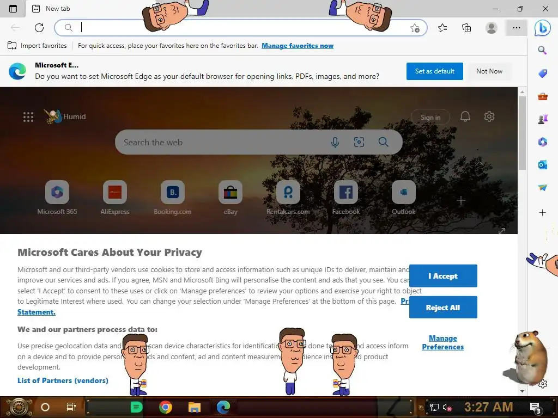
Task: Open the user profile icon
Action: [x=492, y=28]
